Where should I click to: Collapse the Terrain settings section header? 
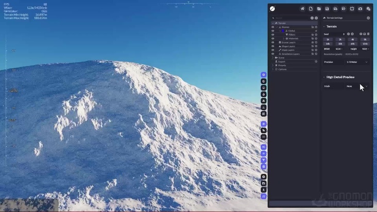[x=324, y=27]
